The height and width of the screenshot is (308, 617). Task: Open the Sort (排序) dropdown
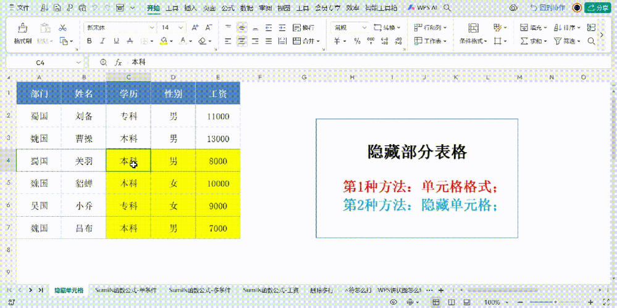[x=567, y=28]
